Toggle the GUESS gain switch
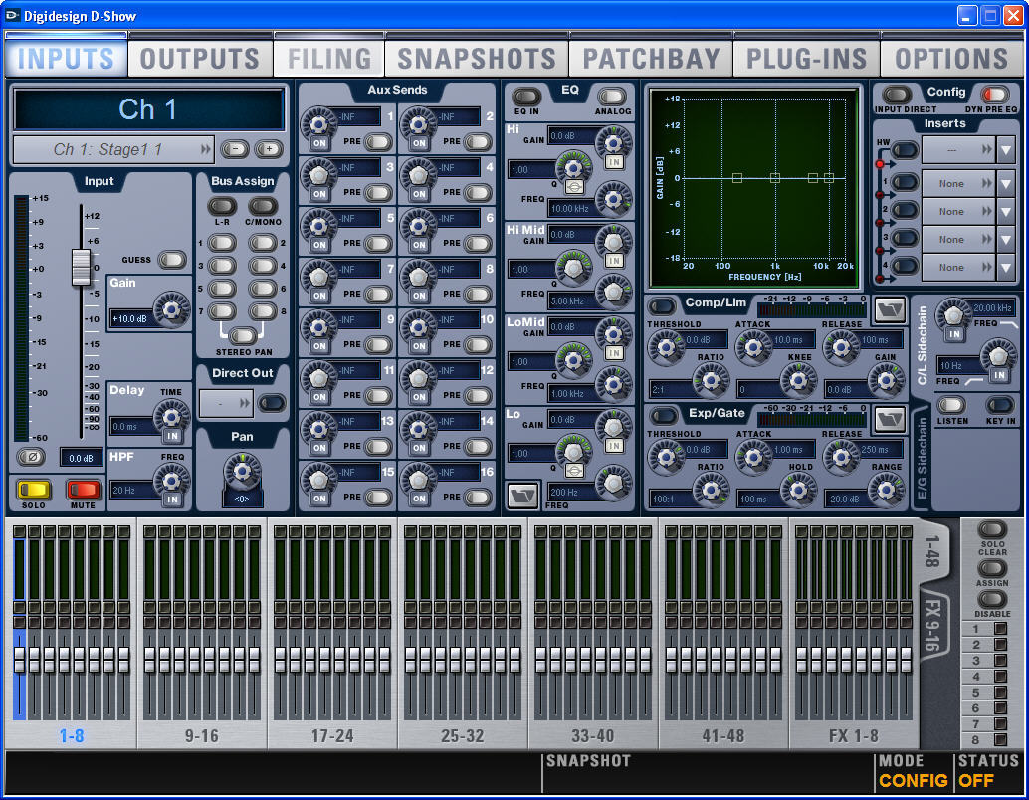Screen dimensions: 1029x800 [172, 260]
